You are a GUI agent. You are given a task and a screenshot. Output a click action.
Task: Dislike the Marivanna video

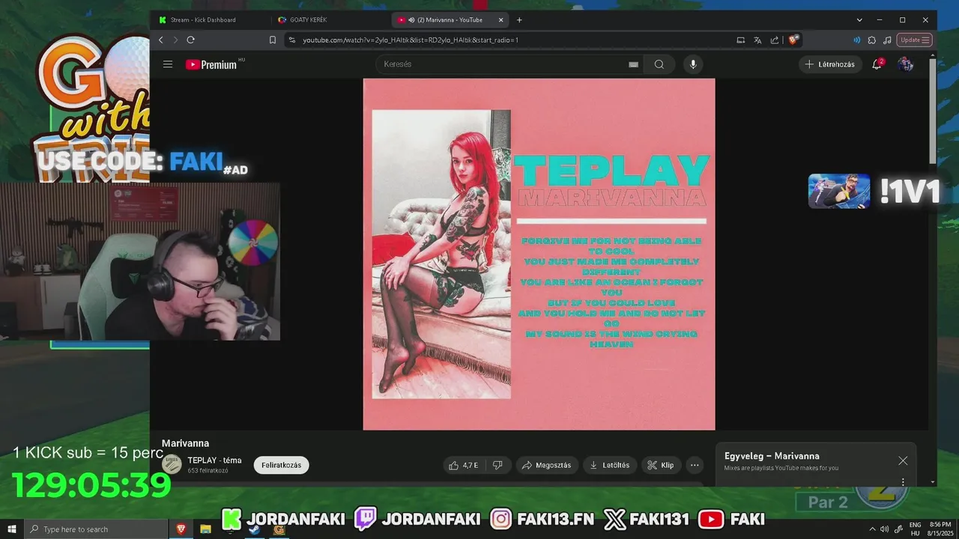497,465
